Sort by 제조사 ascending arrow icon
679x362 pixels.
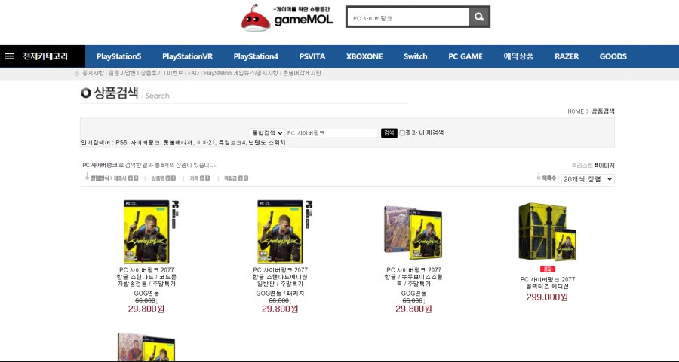131,178
